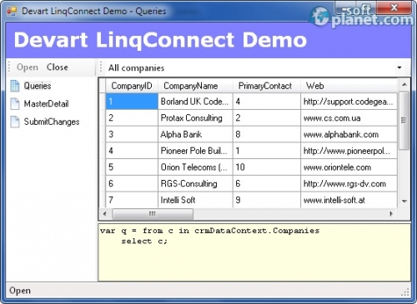Image resolution: width=417 pixels, height=304 pixels.
Task: Select the http://www.pioneerpol... web cell
Action: [x=349, y=151]
